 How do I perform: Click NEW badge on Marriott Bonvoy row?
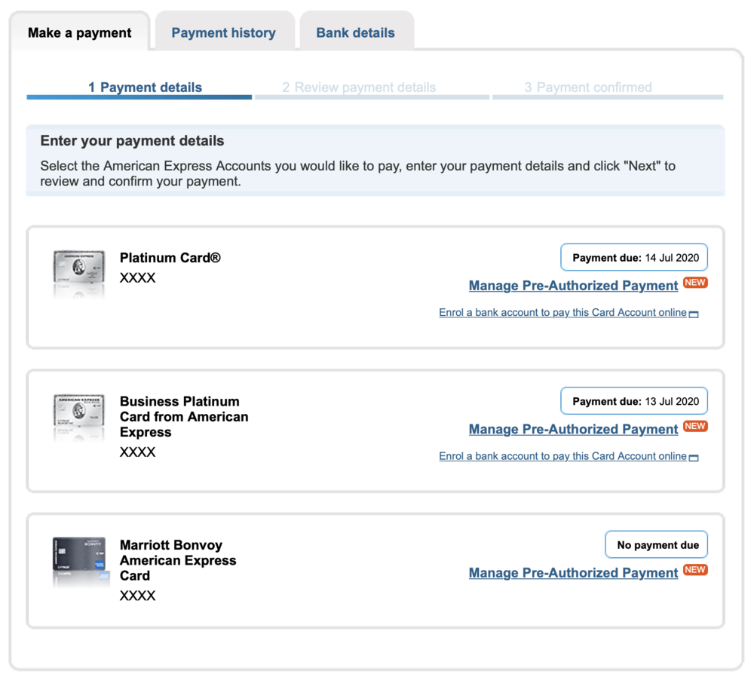tap(695, 569)
